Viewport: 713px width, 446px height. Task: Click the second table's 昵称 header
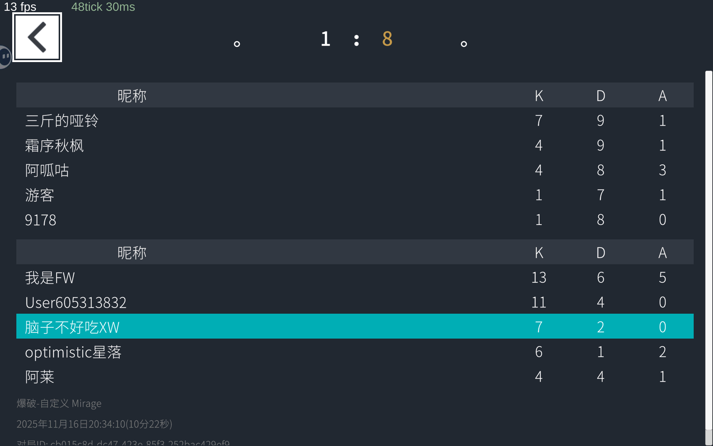pyautogui.click(x=132, y=253)
